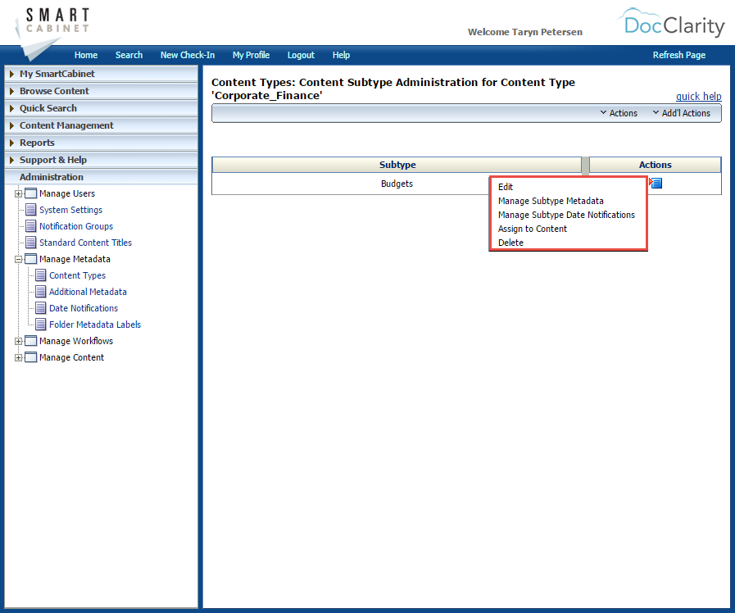This screenshot has width=735, height=613.
Task: Open the quick help link
Action: 698,96
